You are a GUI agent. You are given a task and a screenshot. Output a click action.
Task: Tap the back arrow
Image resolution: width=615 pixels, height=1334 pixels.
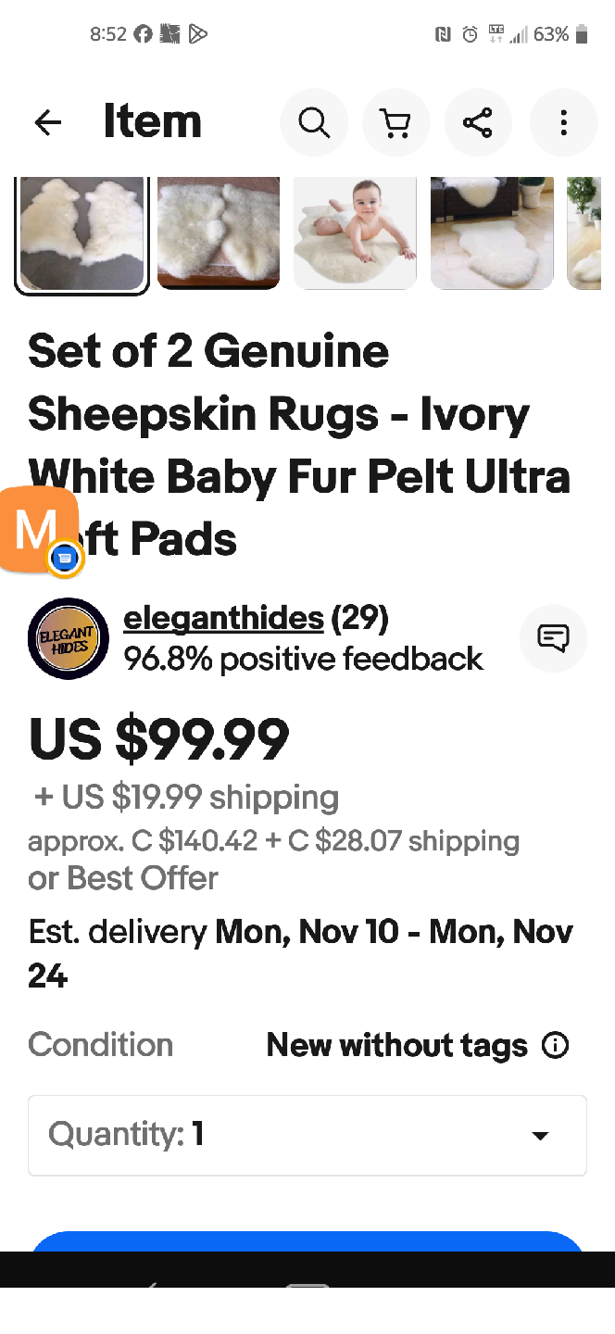48,122
